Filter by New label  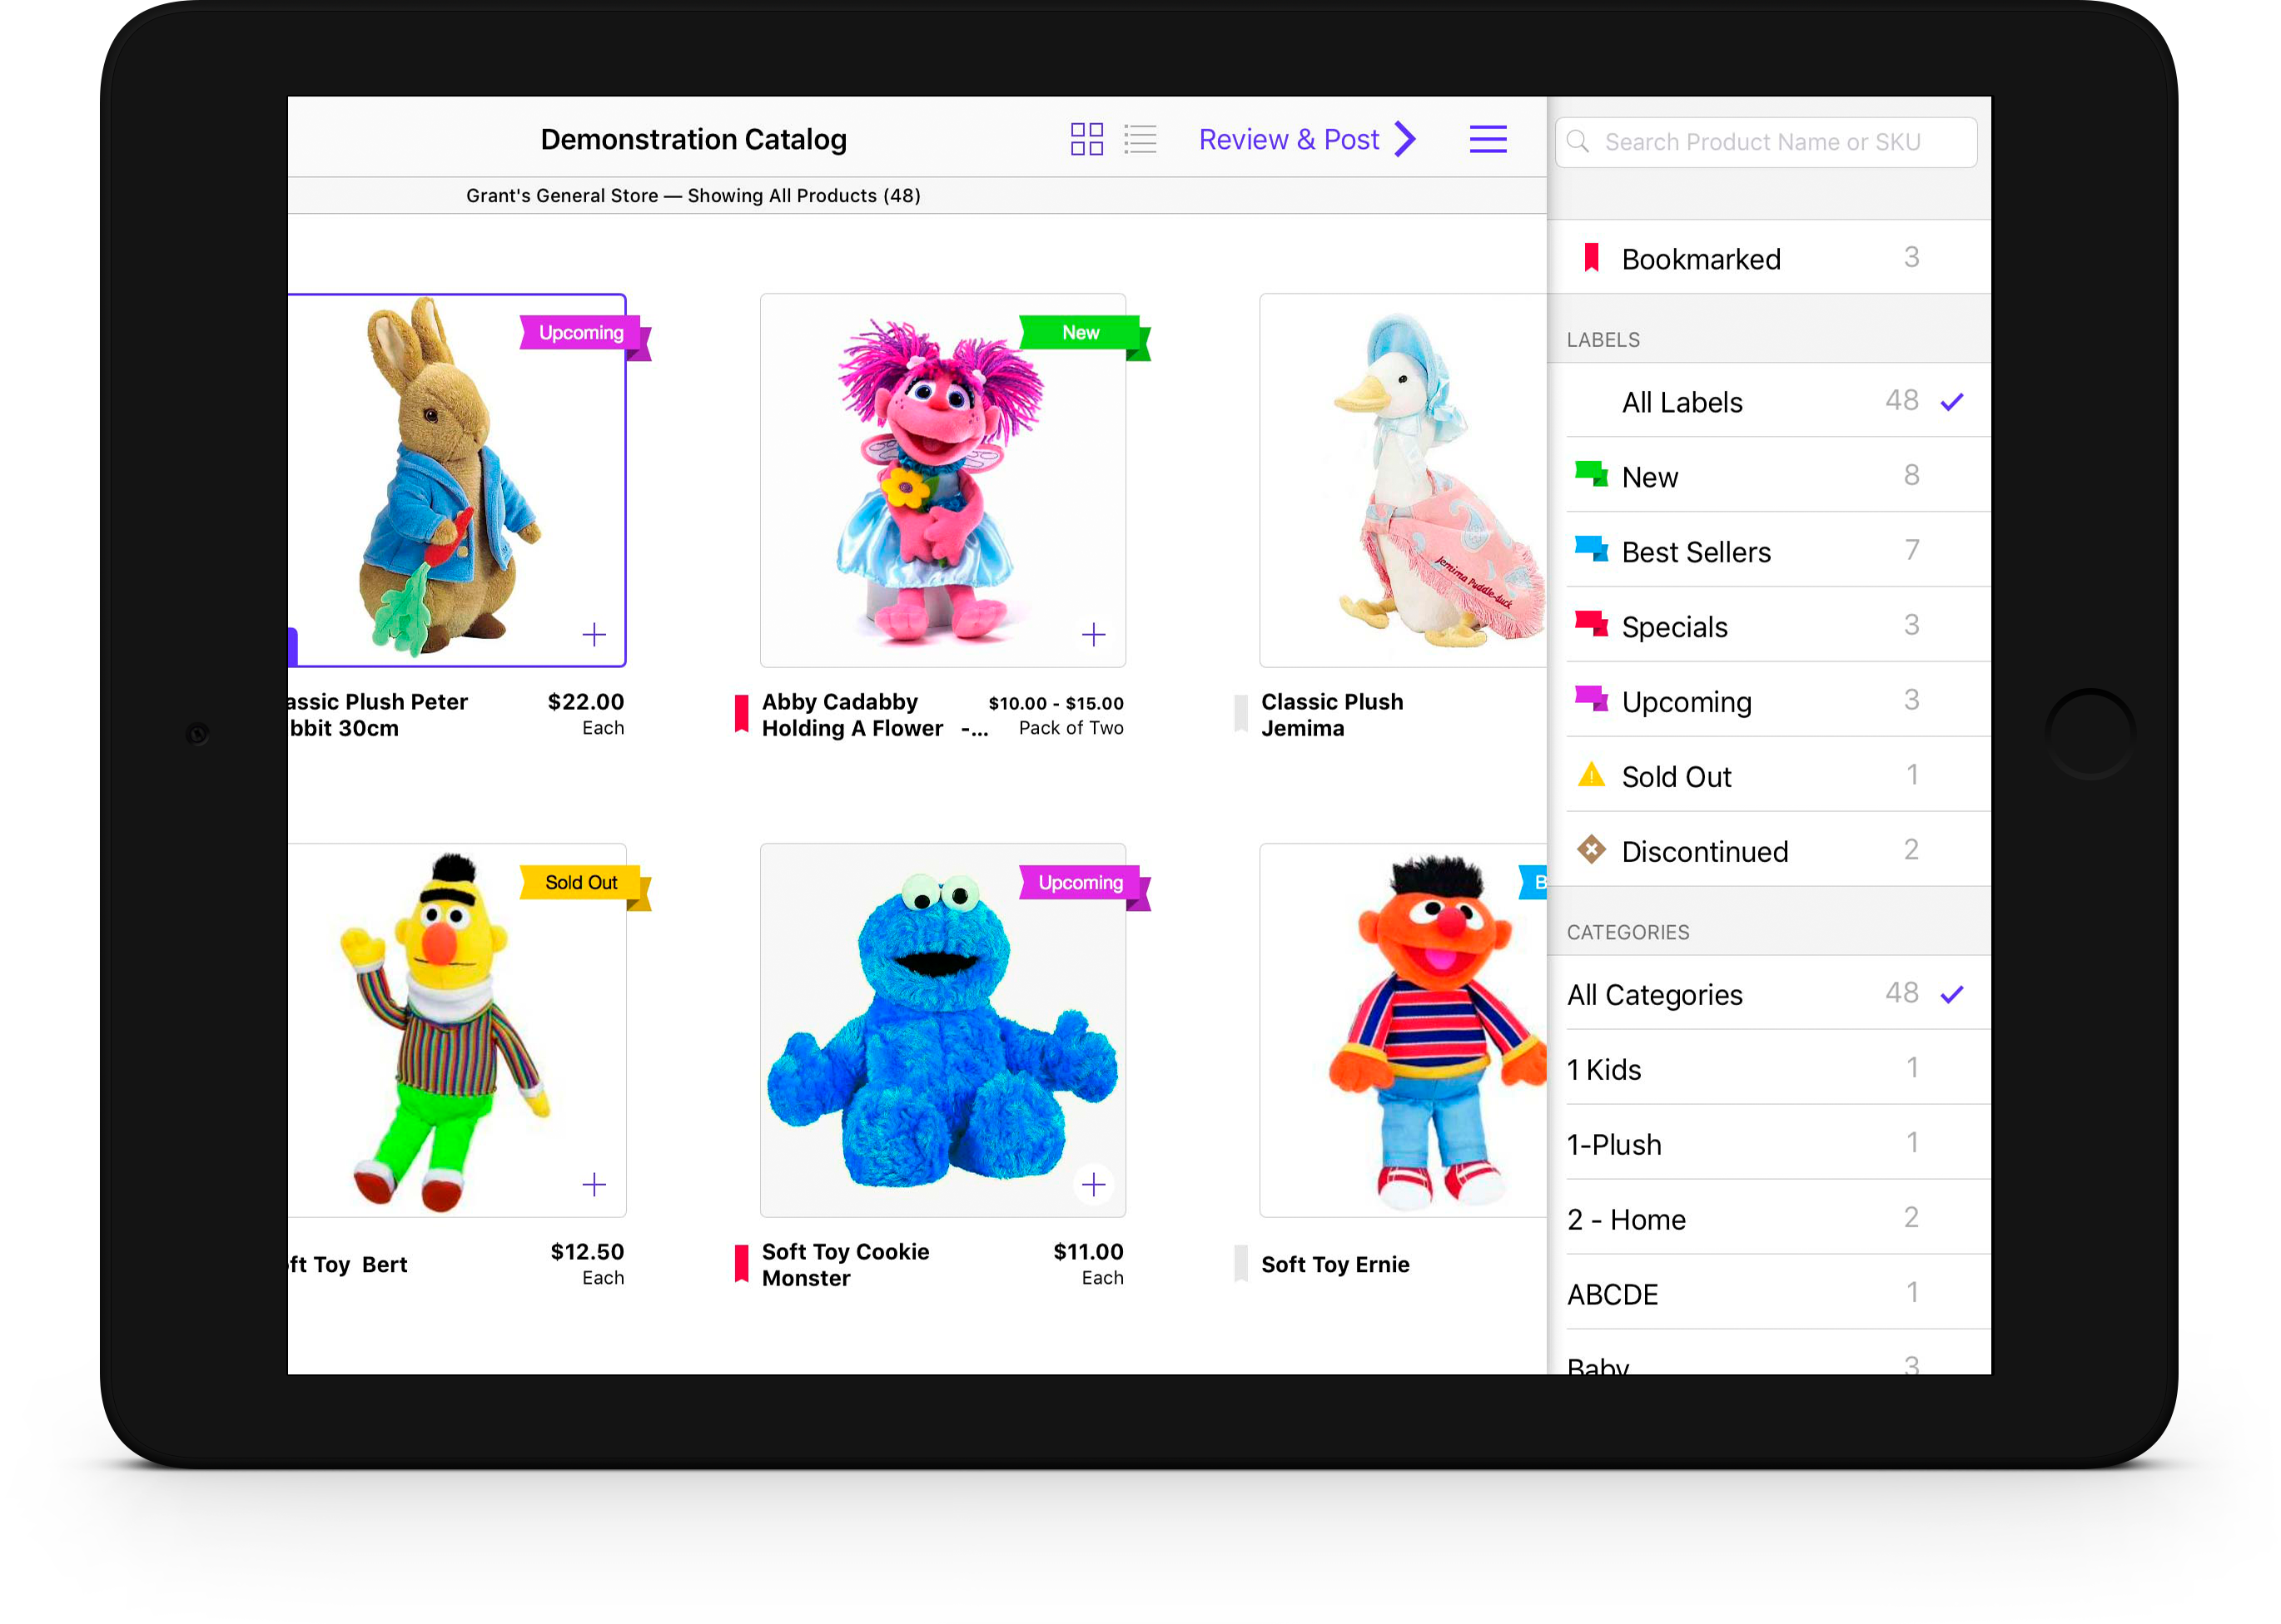(x=1768, y=476)
